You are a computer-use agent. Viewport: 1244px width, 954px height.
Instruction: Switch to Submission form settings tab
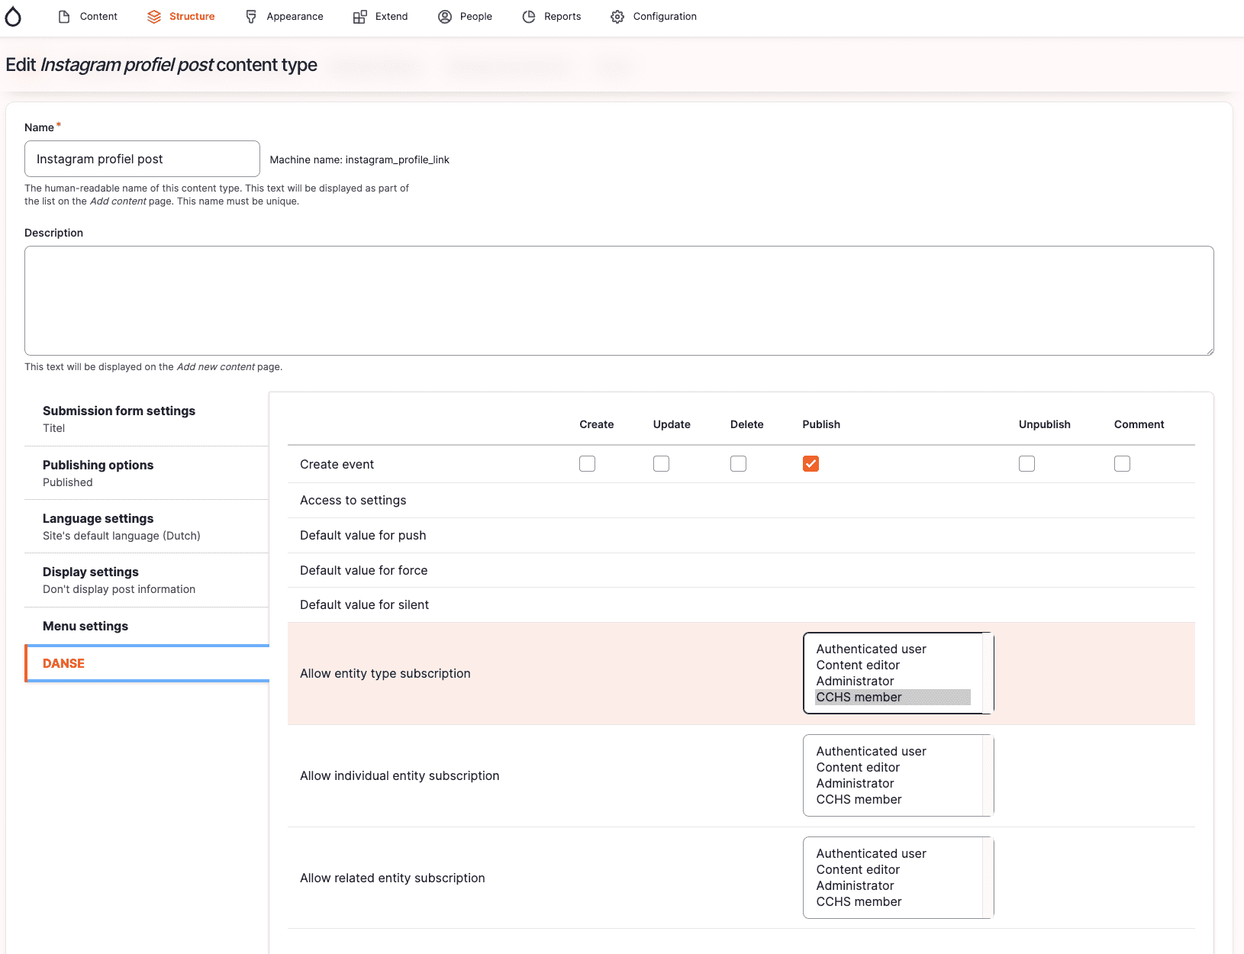(147, 419)
